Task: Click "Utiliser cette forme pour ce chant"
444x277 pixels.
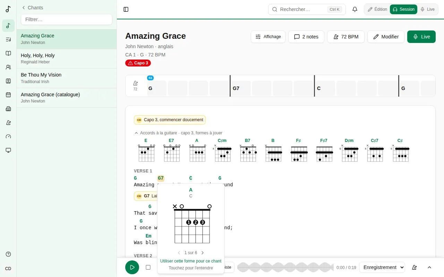Action: coord(191,261)
